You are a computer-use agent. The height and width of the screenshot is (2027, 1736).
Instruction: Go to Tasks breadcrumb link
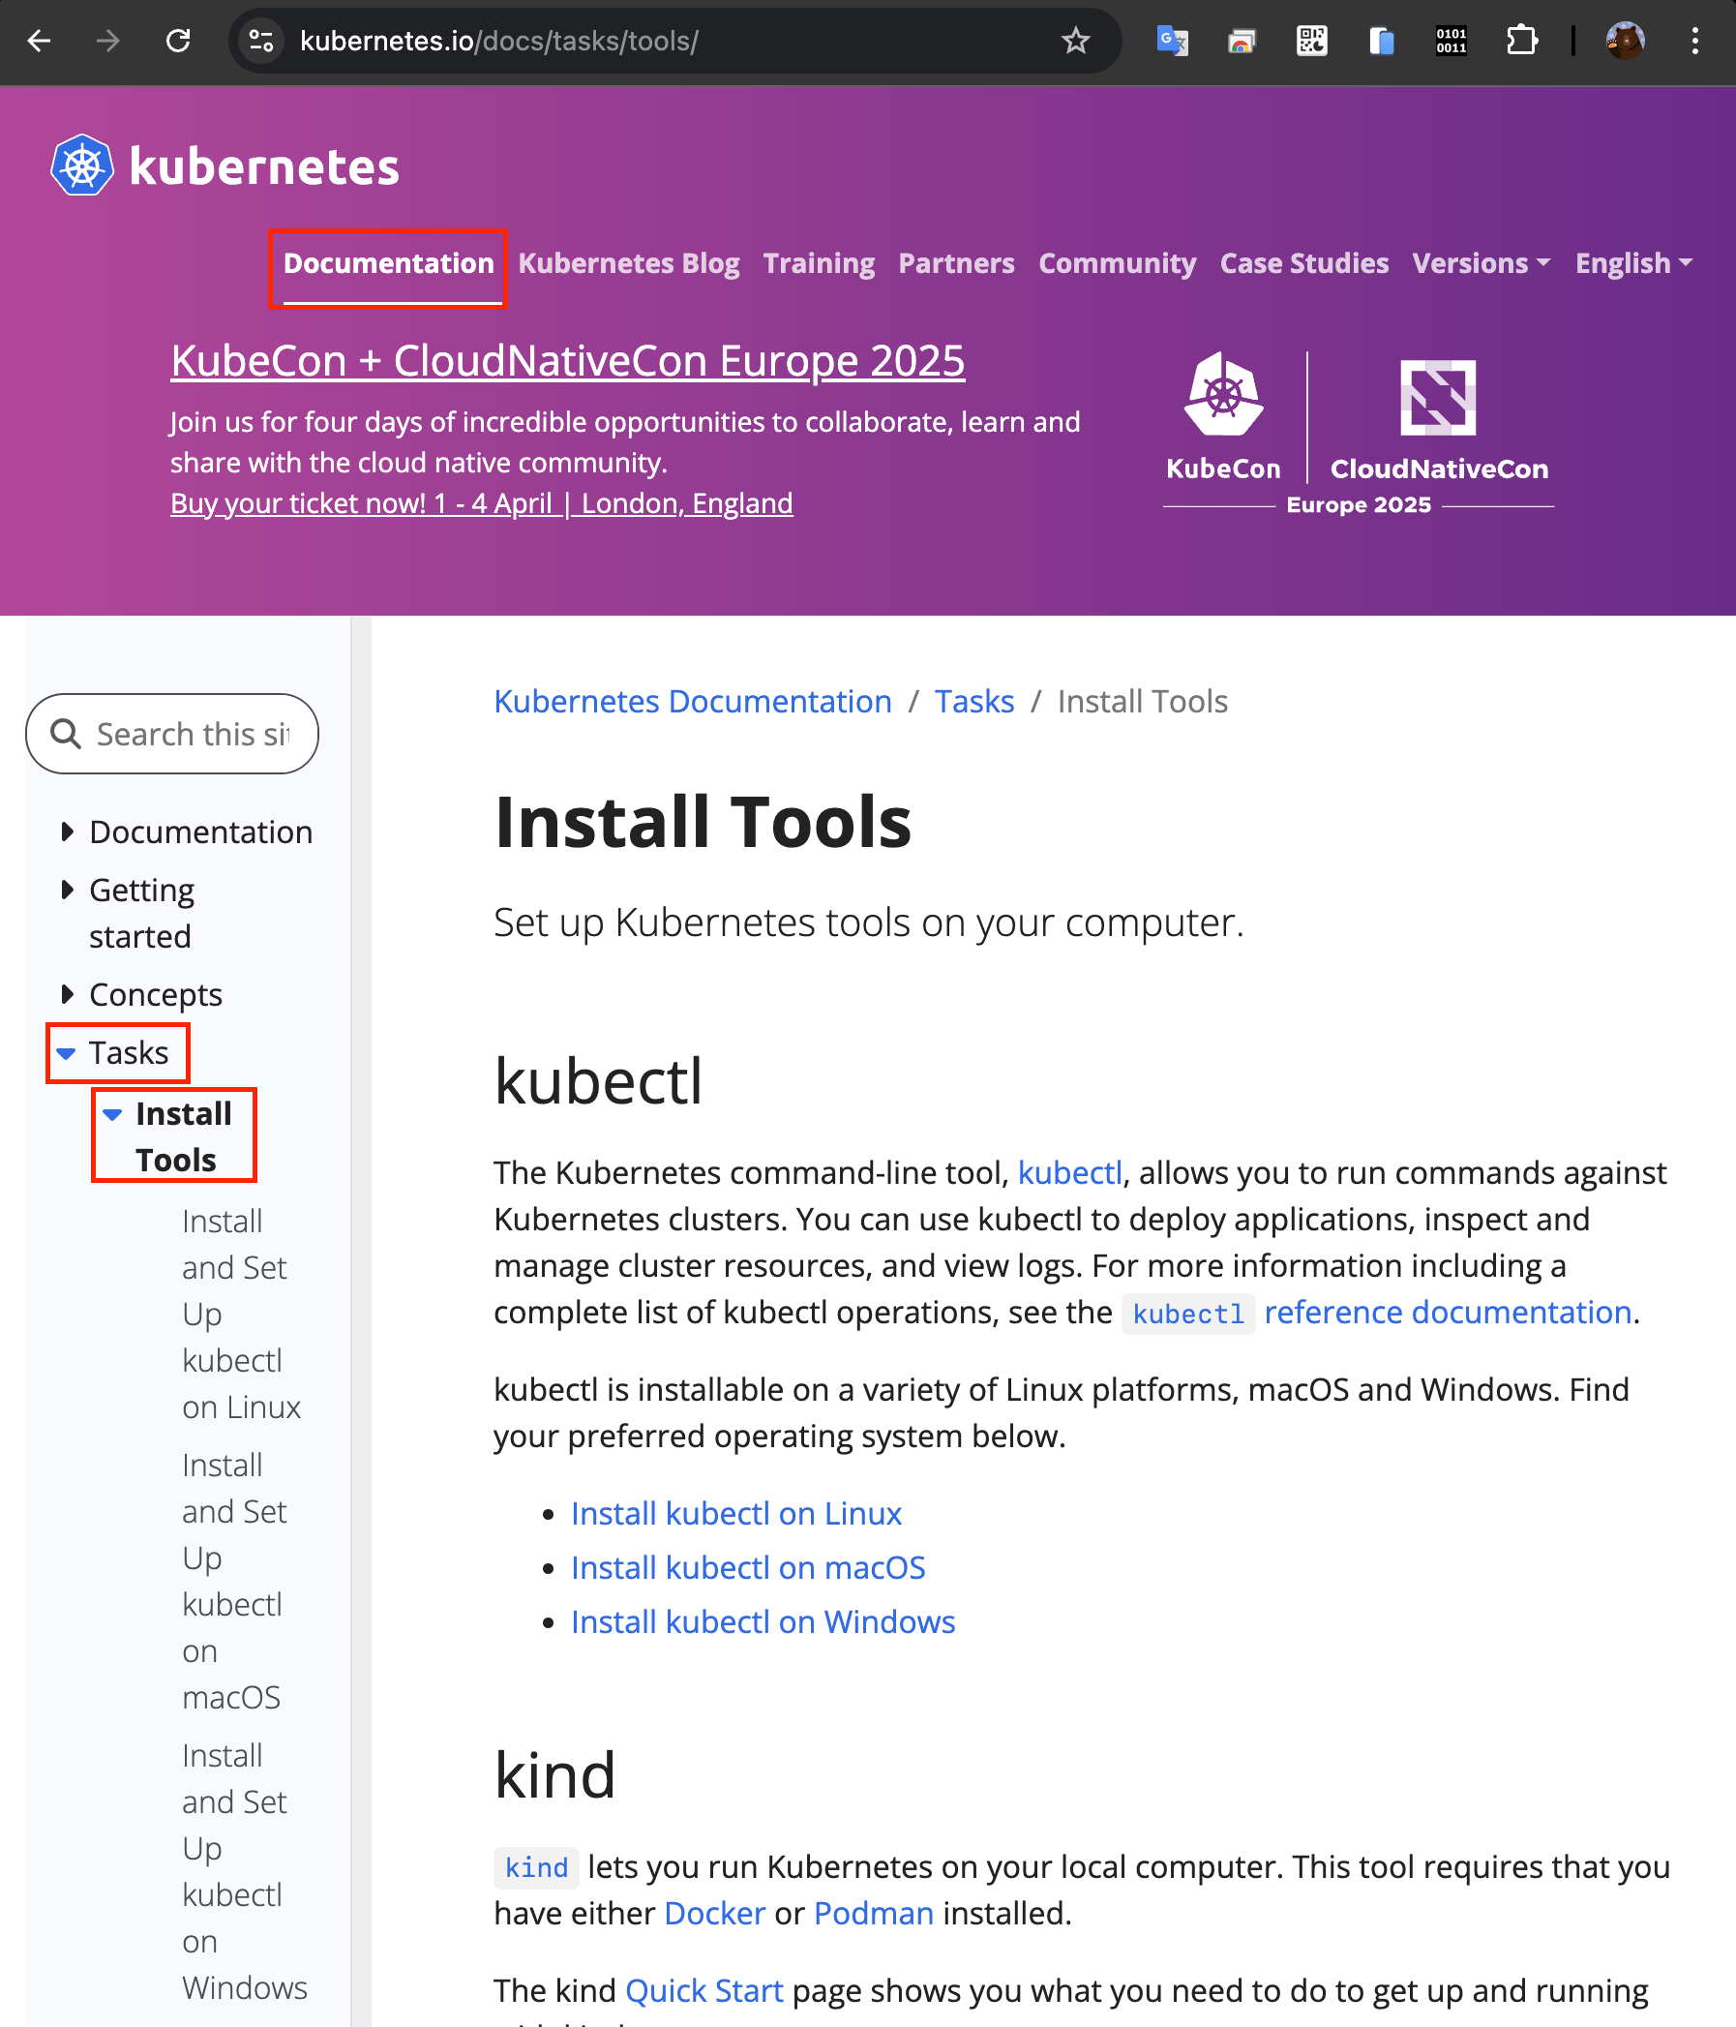click(974, 702)
